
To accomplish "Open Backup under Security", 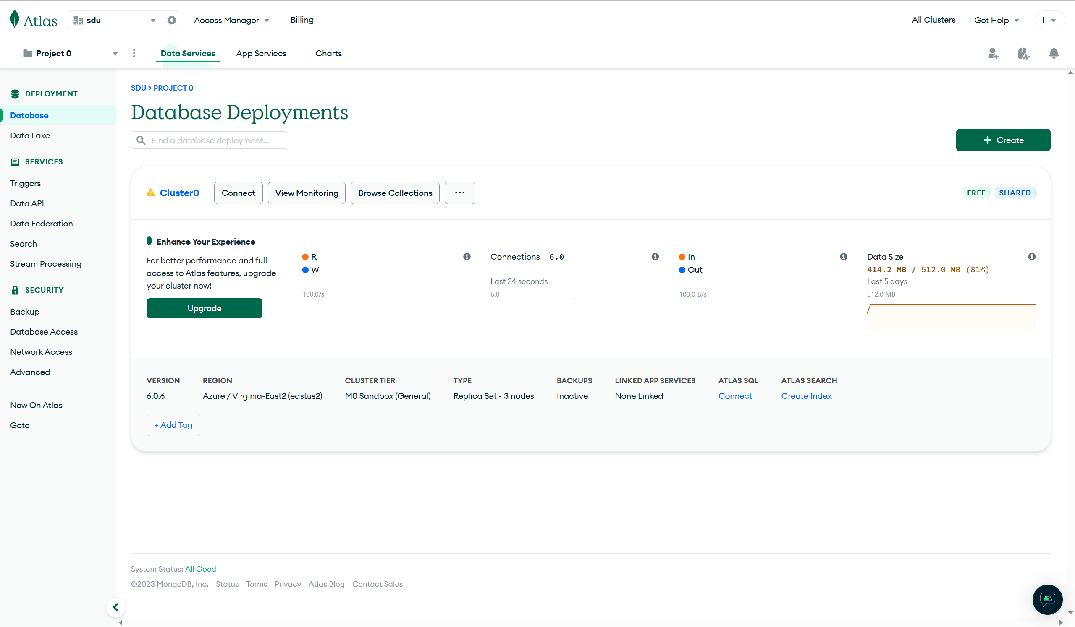I will [x=25, y=311].
